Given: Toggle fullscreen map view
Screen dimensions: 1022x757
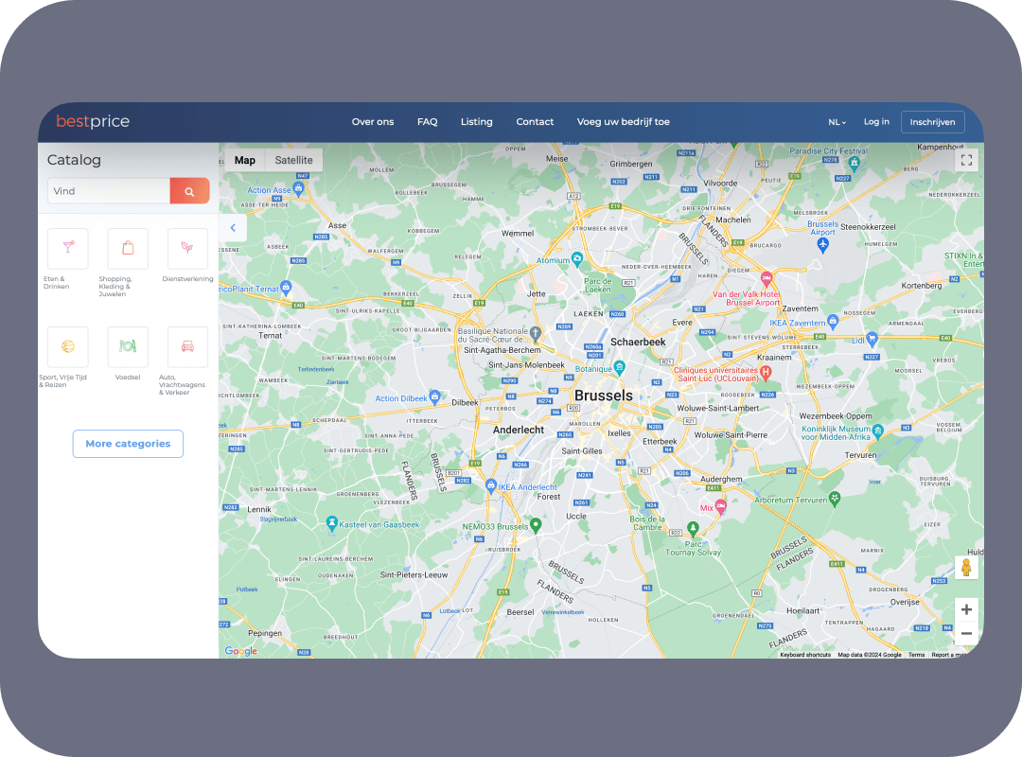Looking at the screenshot, I should tap(966, 161).
